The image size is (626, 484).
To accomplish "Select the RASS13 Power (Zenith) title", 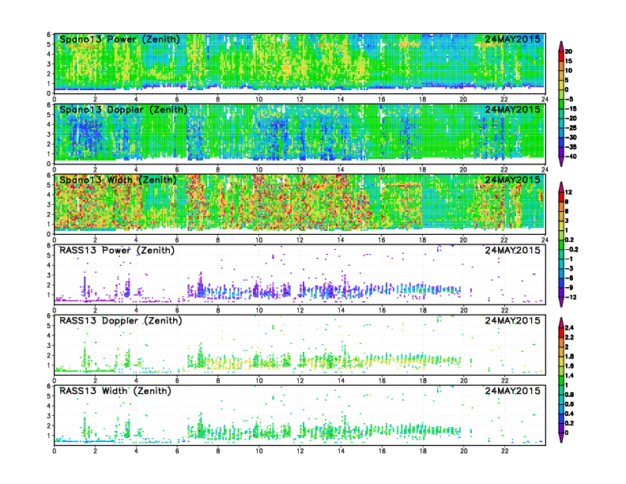I will [117, 250].
